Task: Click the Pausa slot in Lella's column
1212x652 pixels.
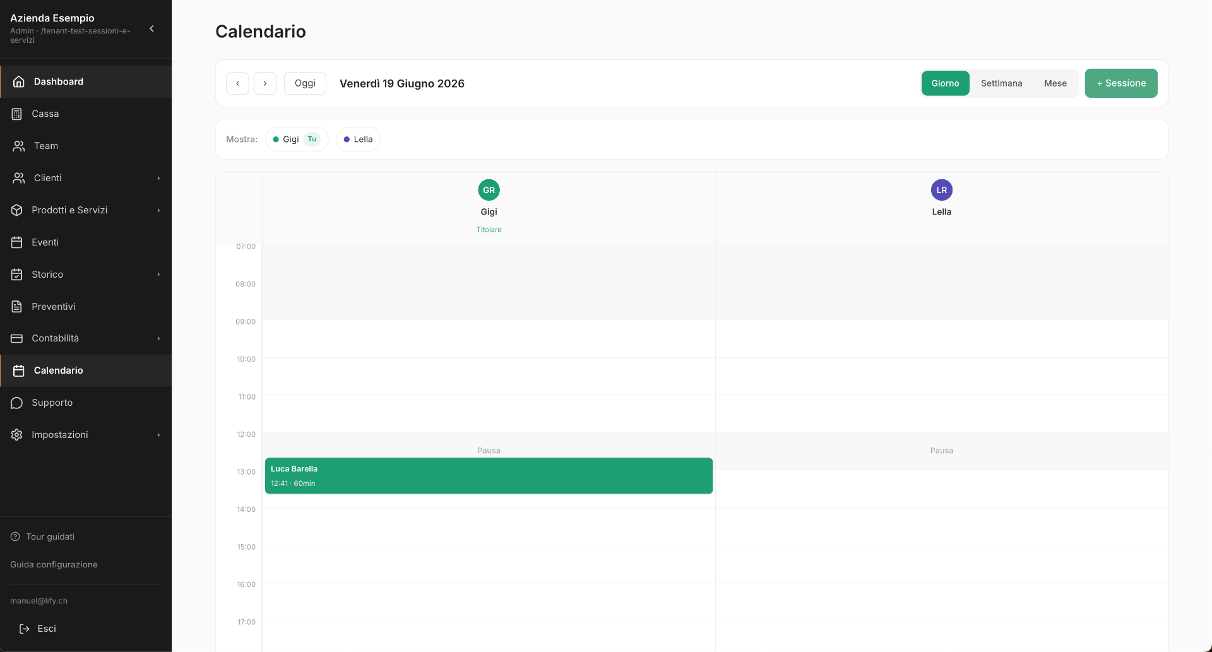Action: [x=941, y=451]
